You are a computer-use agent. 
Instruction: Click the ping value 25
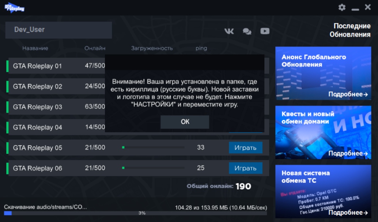201,168
